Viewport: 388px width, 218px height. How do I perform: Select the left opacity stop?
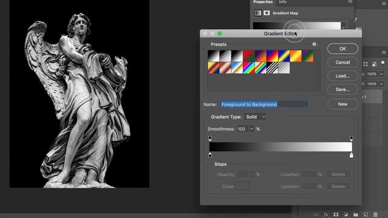click(210, 138)
